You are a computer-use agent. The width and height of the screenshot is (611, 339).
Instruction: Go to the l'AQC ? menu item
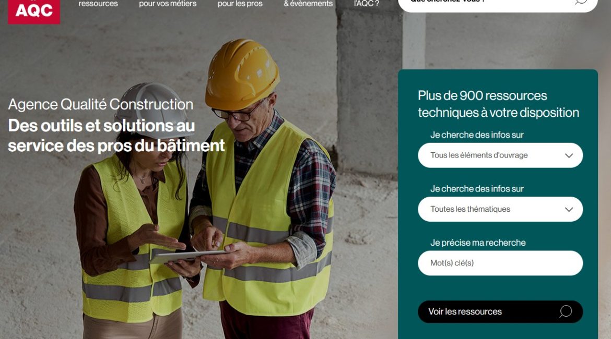coord(366,4)
